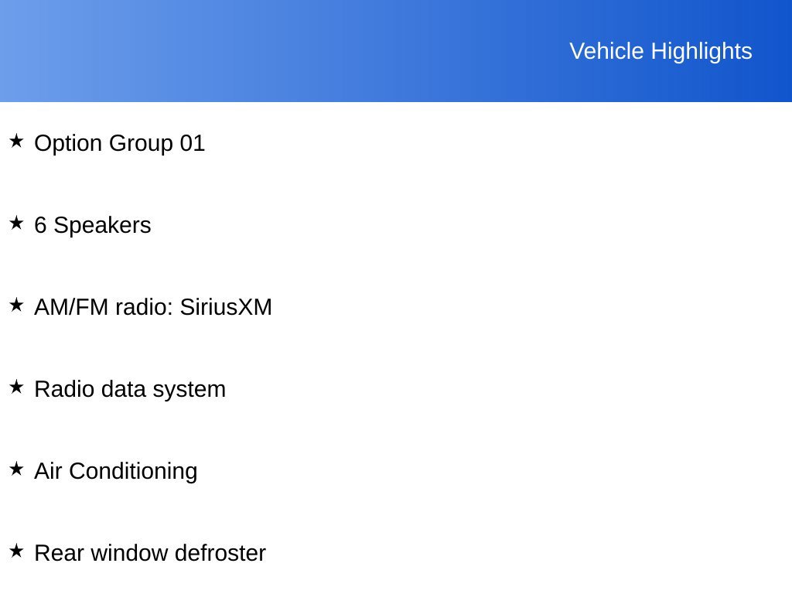792x594 pixels.
Task: Select the Air Conditioning highlight text
Action: click(x=116, y=471)
